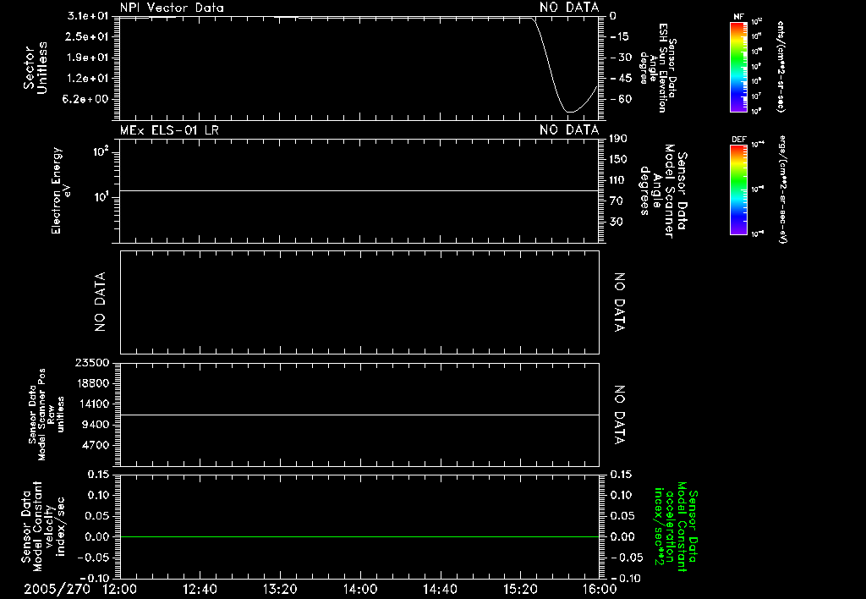
Task: Click the green 'Model Constant acceleration' axis title
Action: click(676, 526)
